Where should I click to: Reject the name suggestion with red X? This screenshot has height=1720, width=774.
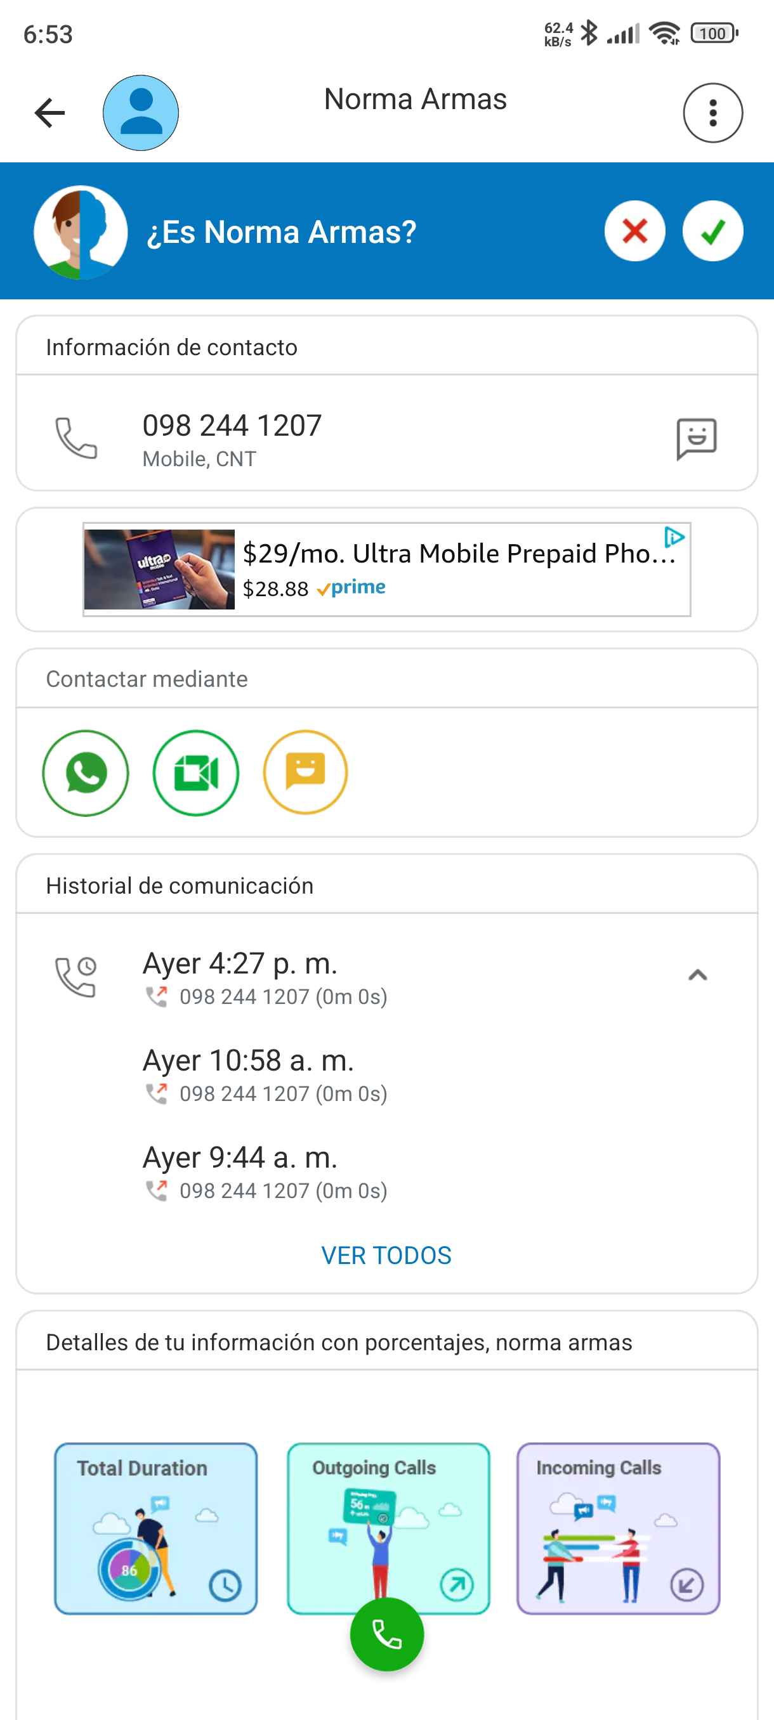point(634,231)
